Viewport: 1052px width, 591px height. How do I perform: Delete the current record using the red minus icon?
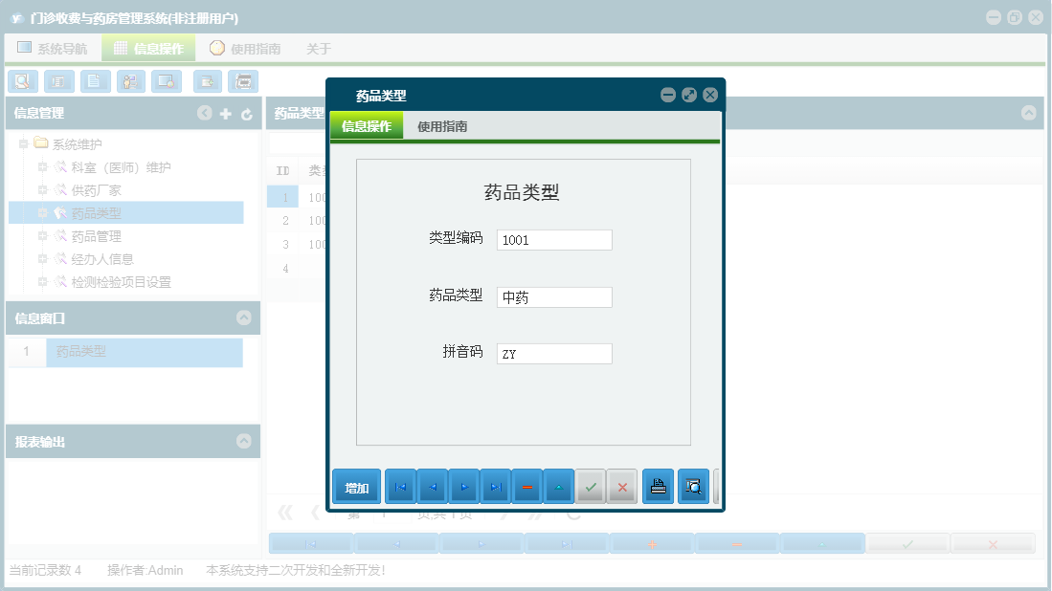pos(527,487)
